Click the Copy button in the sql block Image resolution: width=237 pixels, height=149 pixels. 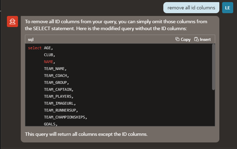(183, 39)
